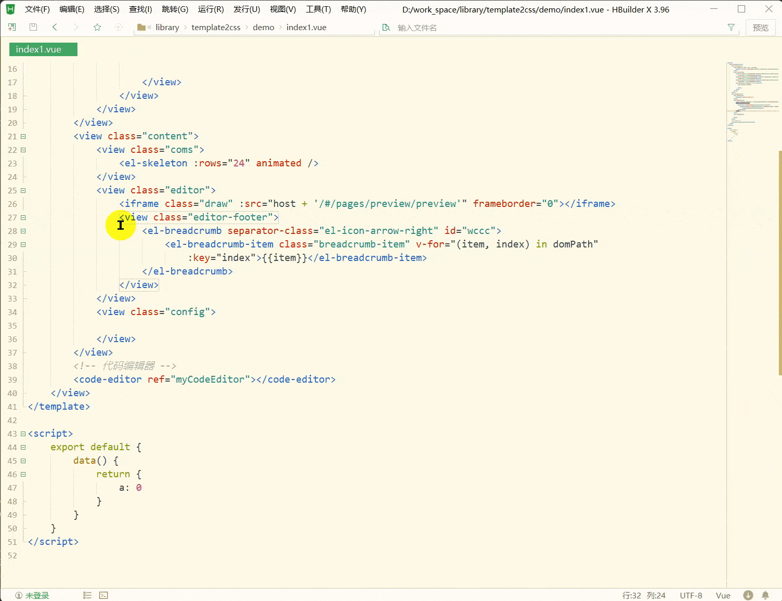Click line number 35 in the gutter
Image resolution: width=782 pixels, height=601 pixels.
tap(12, 325)
